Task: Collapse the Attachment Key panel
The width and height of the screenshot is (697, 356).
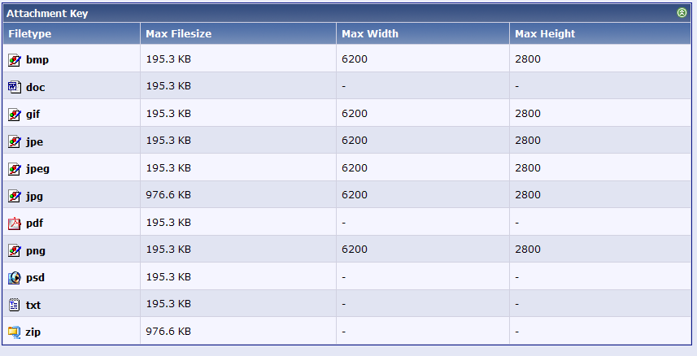Action: tap(682, 13)
